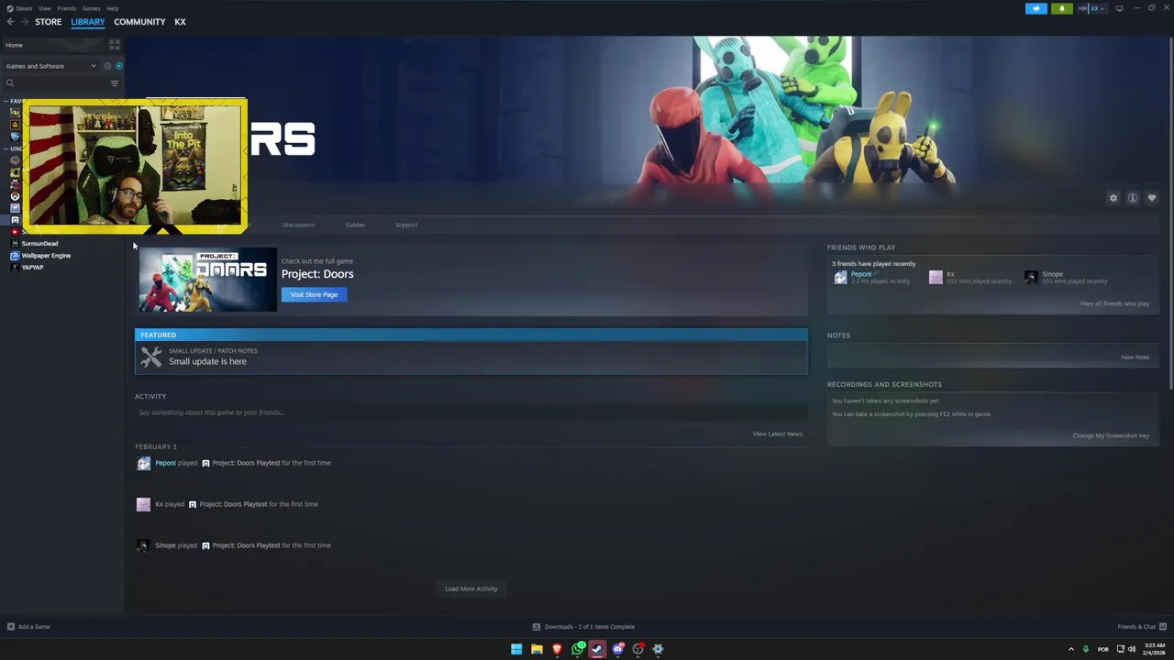Add game to favorites heart icon
The height and width of the screenshot is (660, 1174).
1152,198
